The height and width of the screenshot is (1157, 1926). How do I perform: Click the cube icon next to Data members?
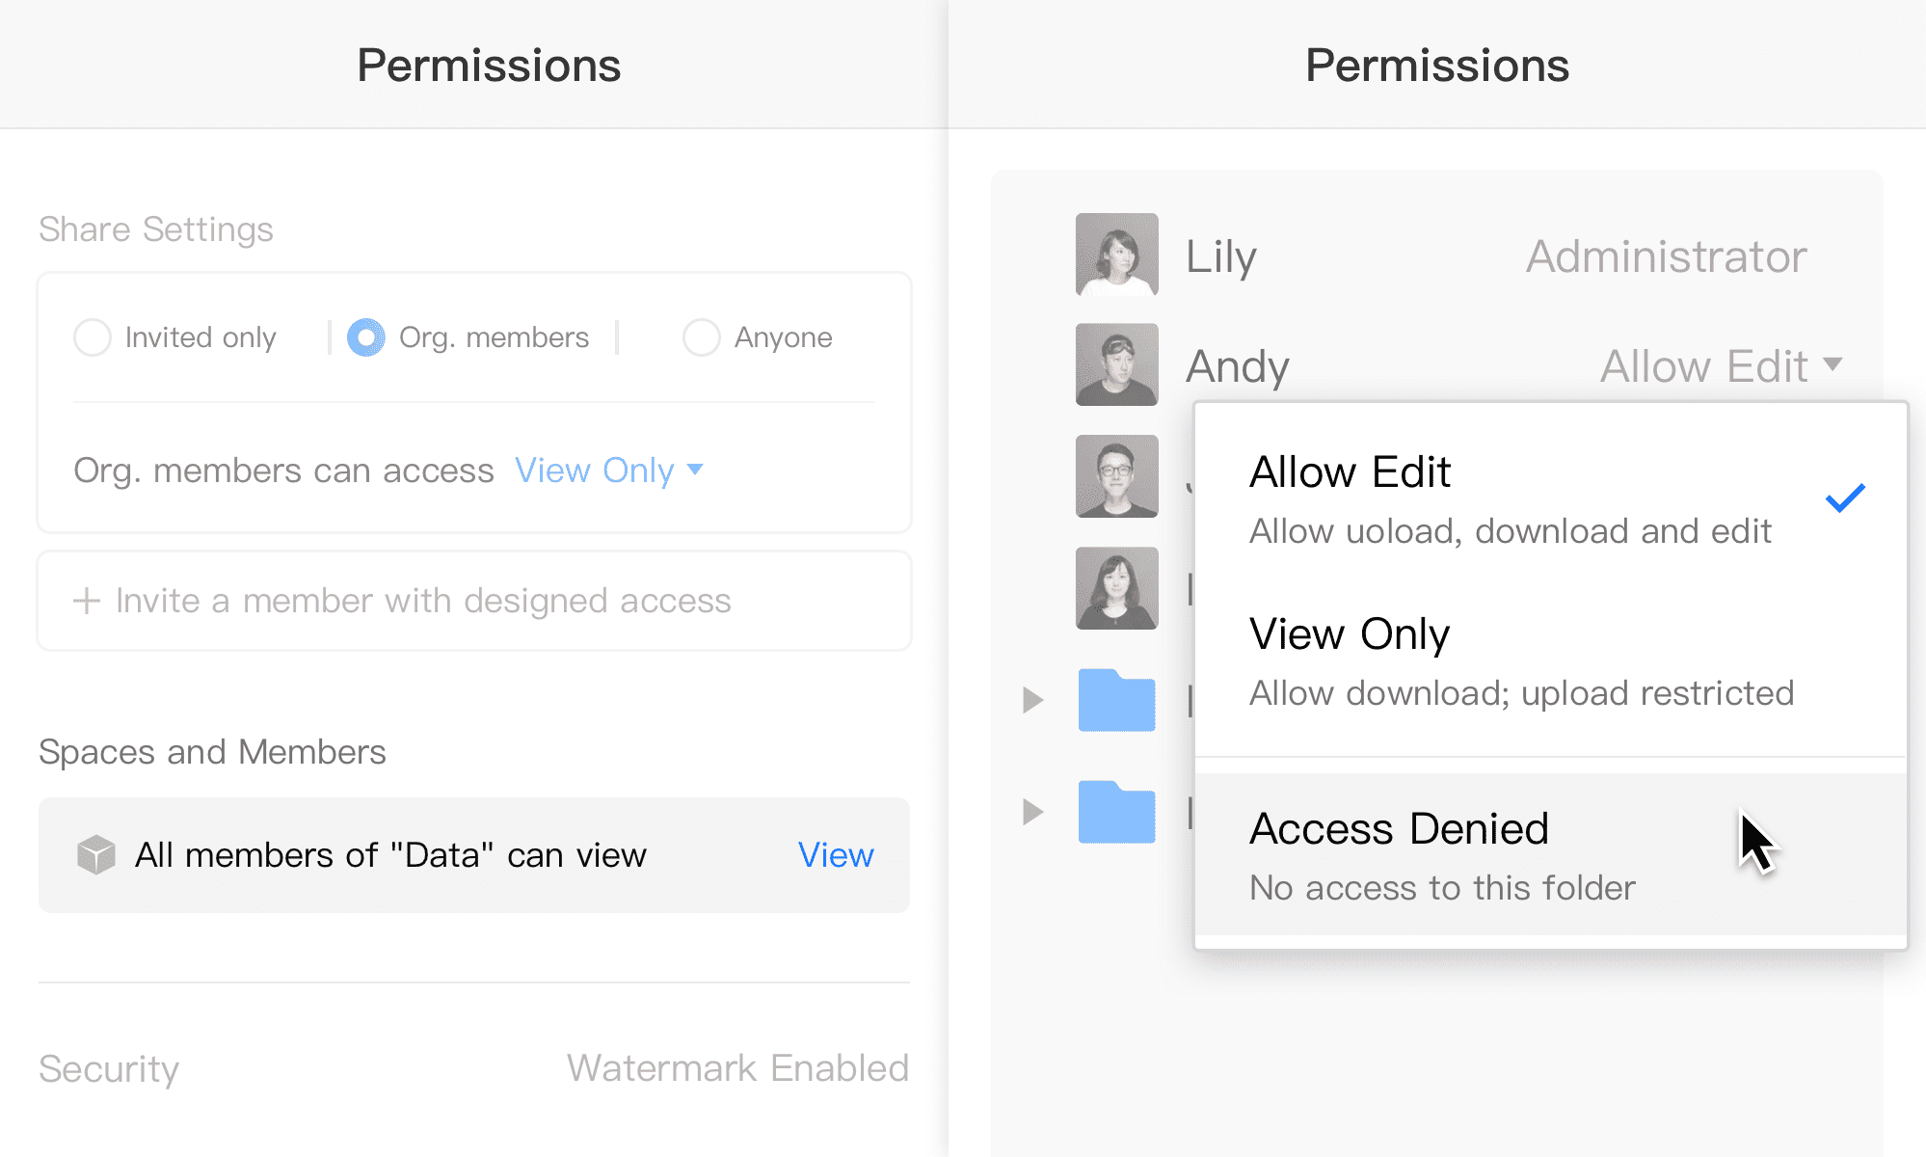(96, 855)
